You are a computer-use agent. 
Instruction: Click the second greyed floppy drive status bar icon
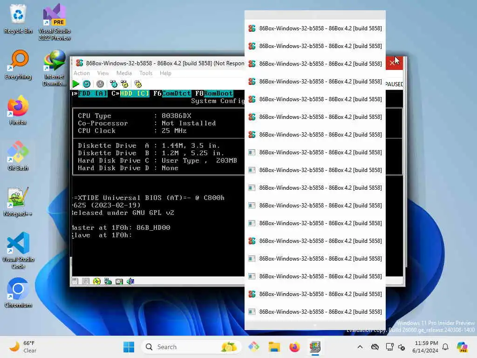[x=86, y=281]
